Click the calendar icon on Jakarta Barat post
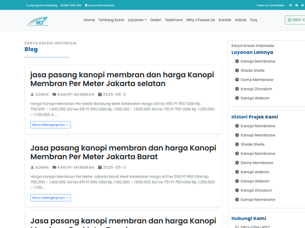 tap(100, 167)
